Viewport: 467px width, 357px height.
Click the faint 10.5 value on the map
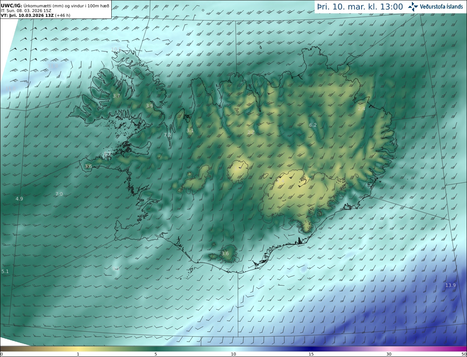click(x=116, y=49)
